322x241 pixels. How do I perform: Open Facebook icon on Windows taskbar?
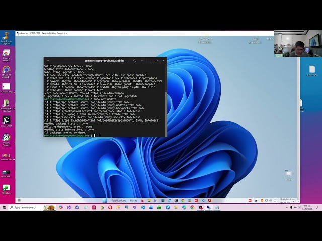click(x=168, y=207)
